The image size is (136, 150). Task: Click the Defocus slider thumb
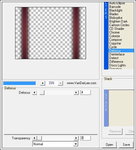point(42,93)
